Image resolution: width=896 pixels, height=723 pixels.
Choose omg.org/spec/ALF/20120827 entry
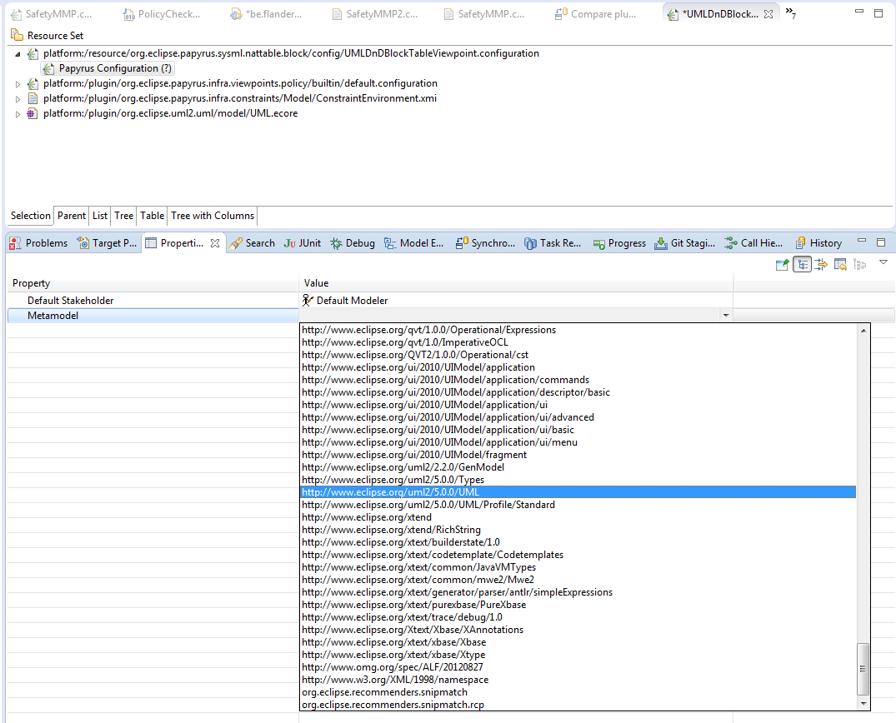578,667
